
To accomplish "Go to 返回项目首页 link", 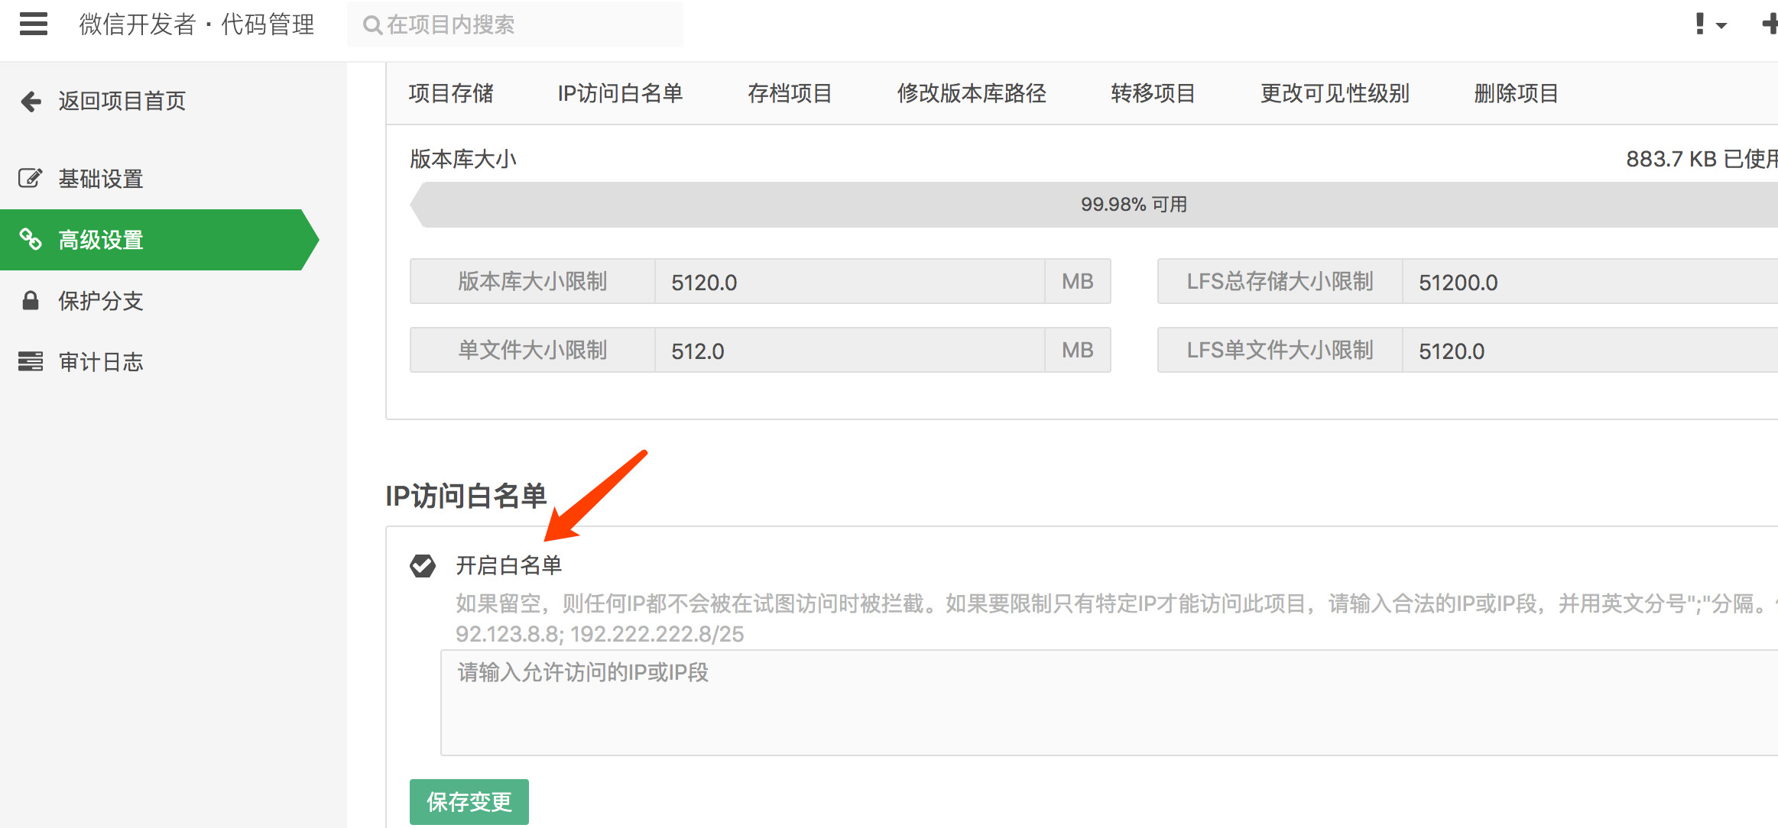I will click(122, 101).
